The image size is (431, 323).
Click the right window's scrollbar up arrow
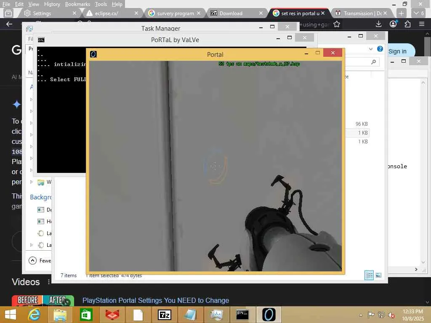tap(423, 83)
